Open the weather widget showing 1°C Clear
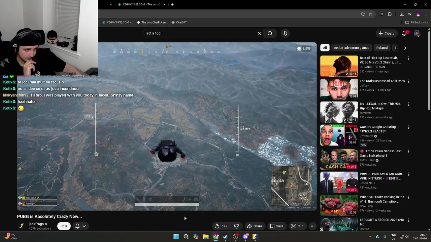 coord(10,237)
